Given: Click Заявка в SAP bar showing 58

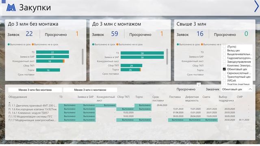Looking at the screenshot, I should click(142, 57).
